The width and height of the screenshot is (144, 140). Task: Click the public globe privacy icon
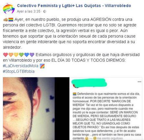coord(45,11)
